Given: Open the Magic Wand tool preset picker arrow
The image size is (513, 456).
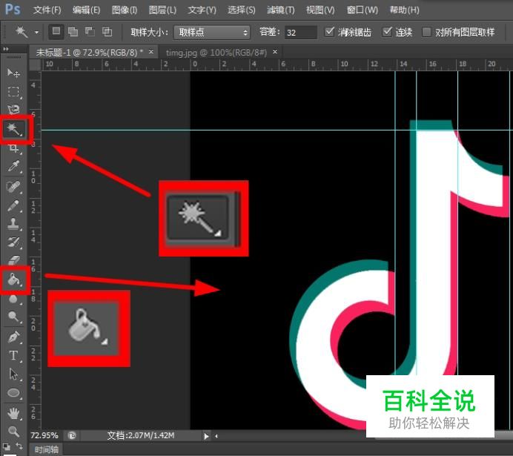Looking at the screenshot, I should (x=36, y=33).
